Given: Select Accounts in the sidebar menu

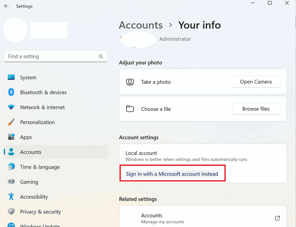Looking at the screenshot, I should [56, 152].
